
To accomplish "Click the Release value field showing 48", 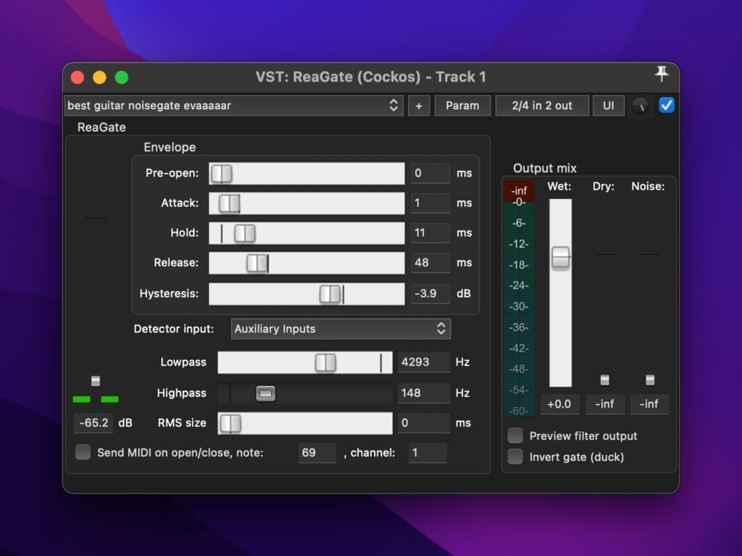I will 430,262.
